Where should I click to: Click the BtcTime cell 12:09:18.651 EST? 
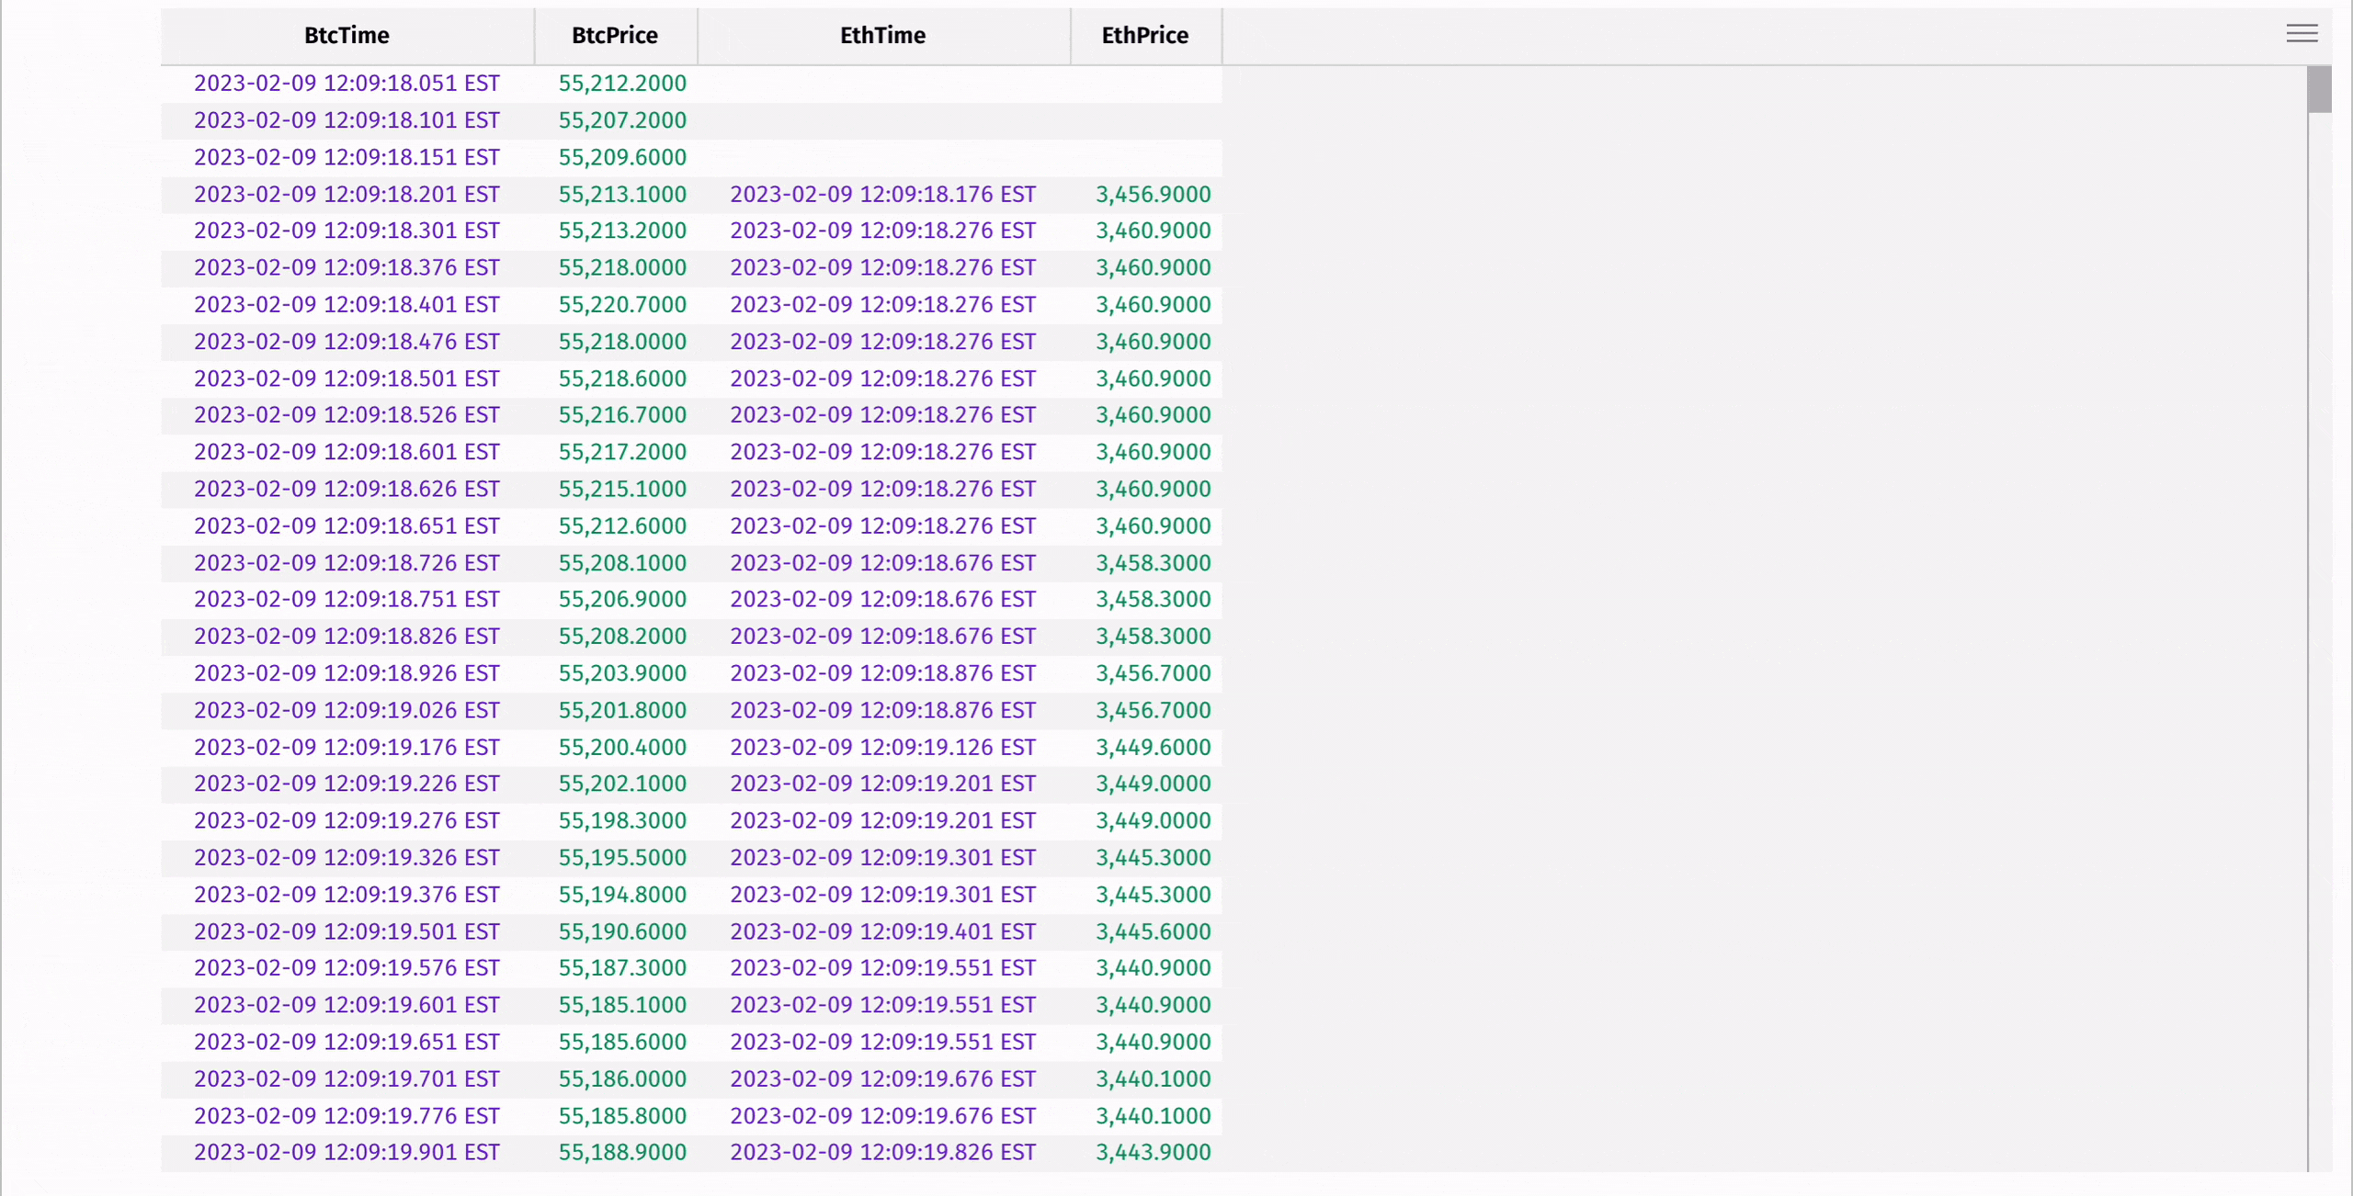tap(347, 525)
